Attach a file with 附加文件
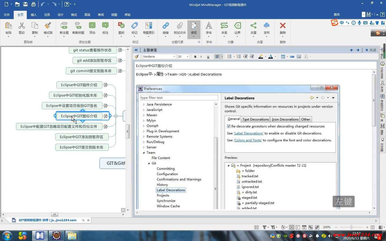 [180, 25]
